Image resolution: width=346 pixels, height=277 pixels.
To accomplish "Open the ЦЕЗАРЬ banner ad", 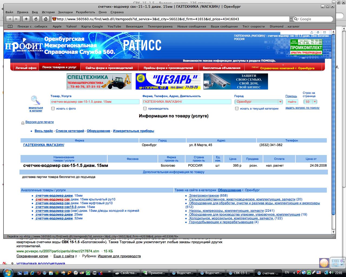I will click(x=168, y=81).
